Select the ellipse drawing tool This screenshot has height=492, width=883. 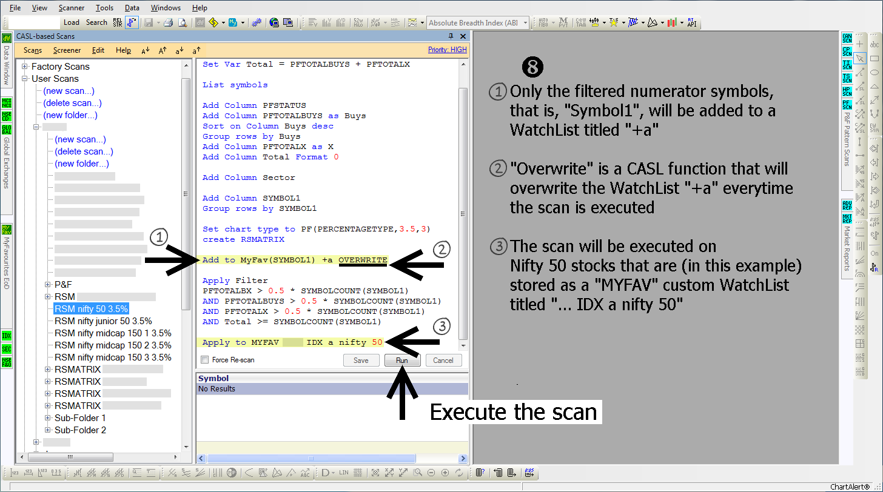pyautogui.click(x=875, y=72)
